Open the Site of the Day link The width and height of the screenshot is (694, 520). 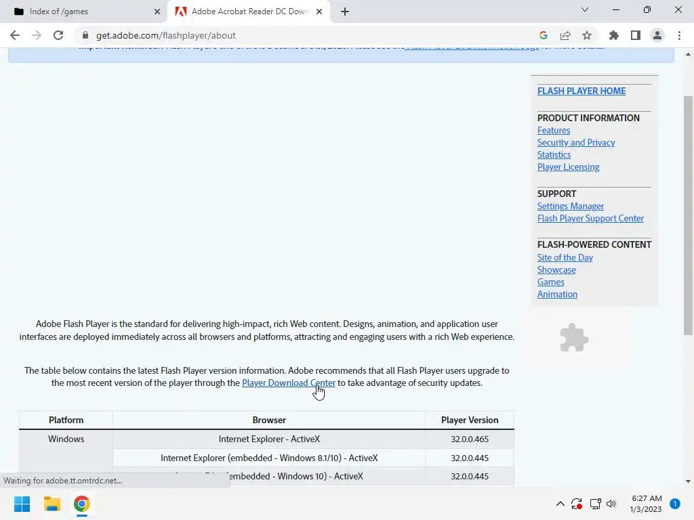[x=565, y=257]
